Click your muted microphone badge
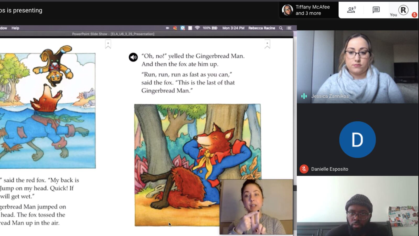Screen dimensions: 419x236 [x=414, y=15]
